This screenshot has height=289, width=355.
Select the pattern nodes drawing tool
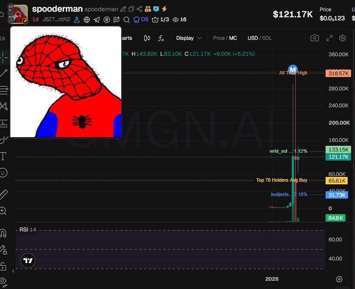coord(4,106)
